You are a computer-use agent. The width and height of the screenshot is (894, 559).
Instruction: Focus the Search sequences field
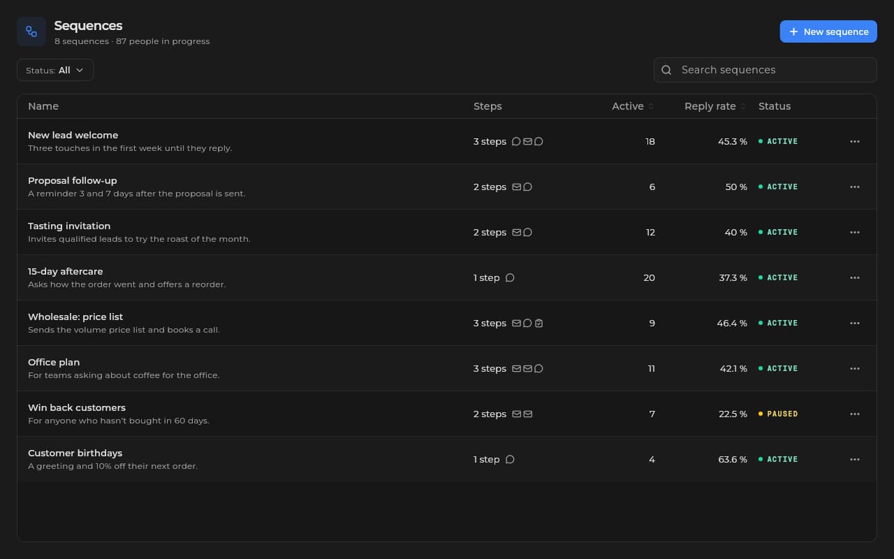click(x=765, y=70)
